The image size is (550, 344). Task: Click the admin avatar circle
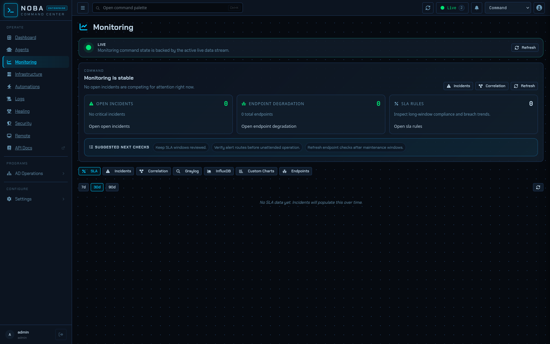tap(10, 334)
